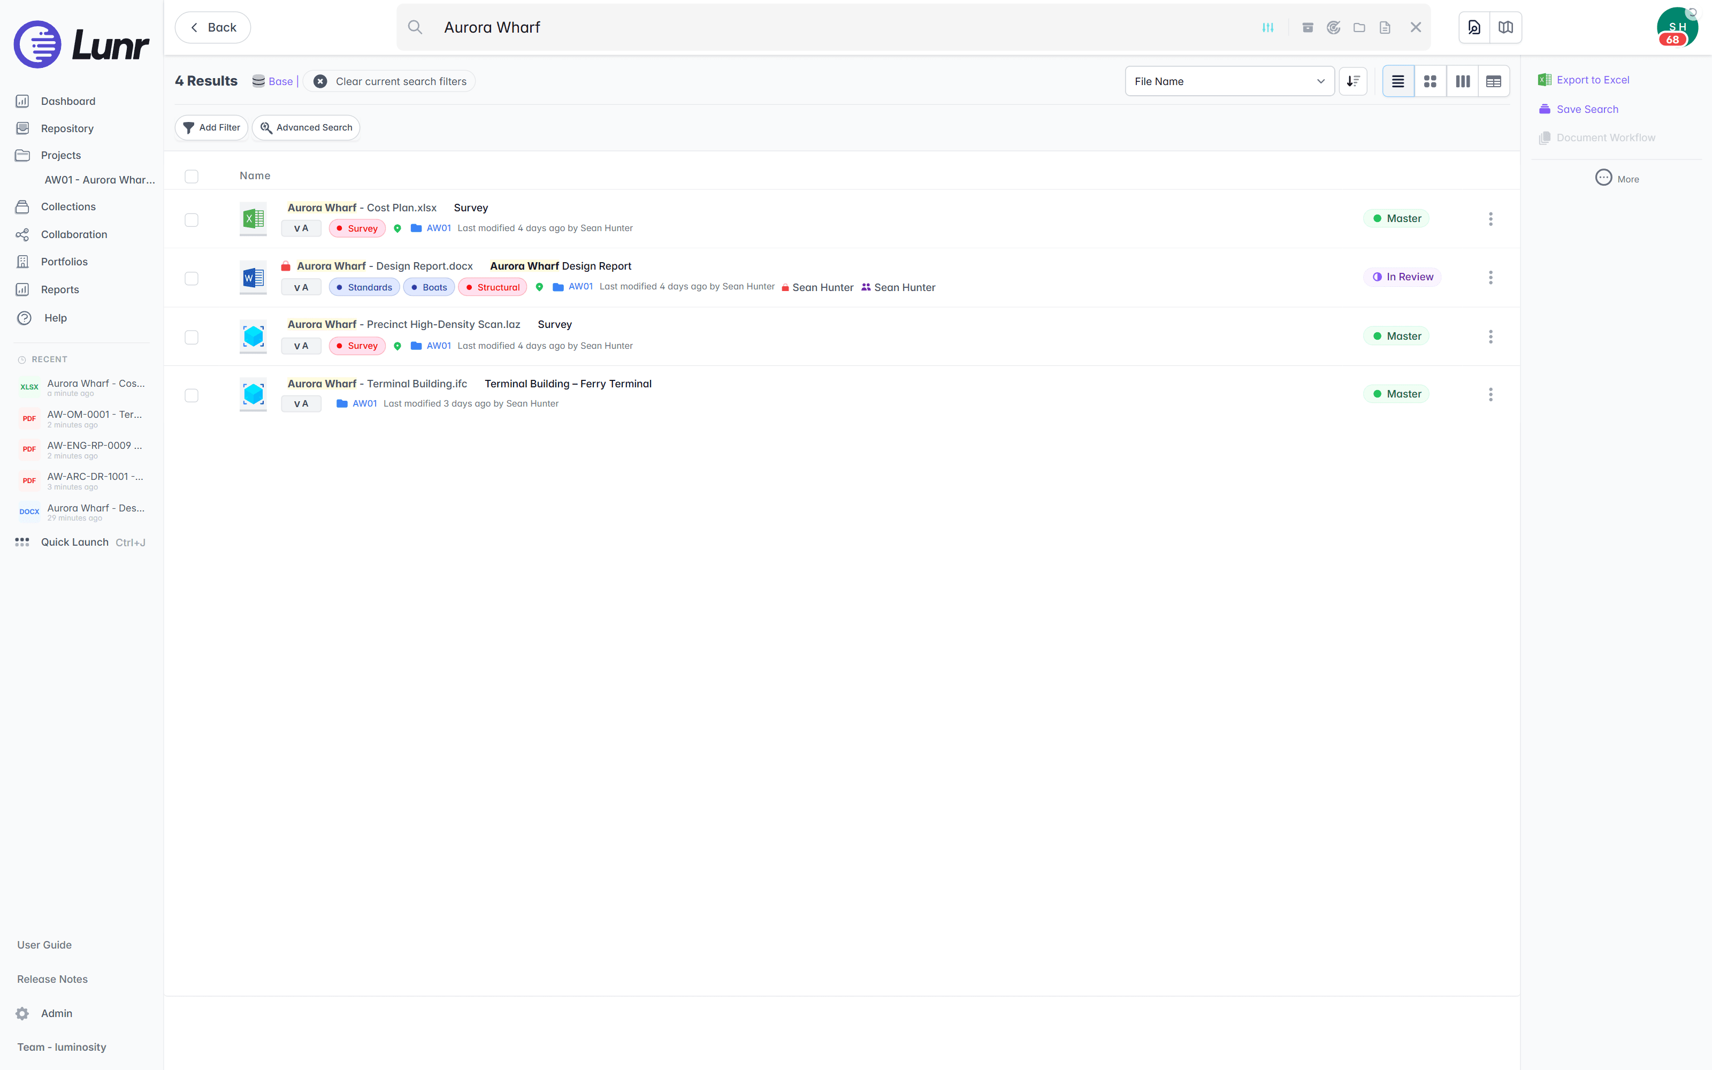Check the Cost Plan.xlsx row checkbox
1712x1070 pixels.
pos(191,220)
